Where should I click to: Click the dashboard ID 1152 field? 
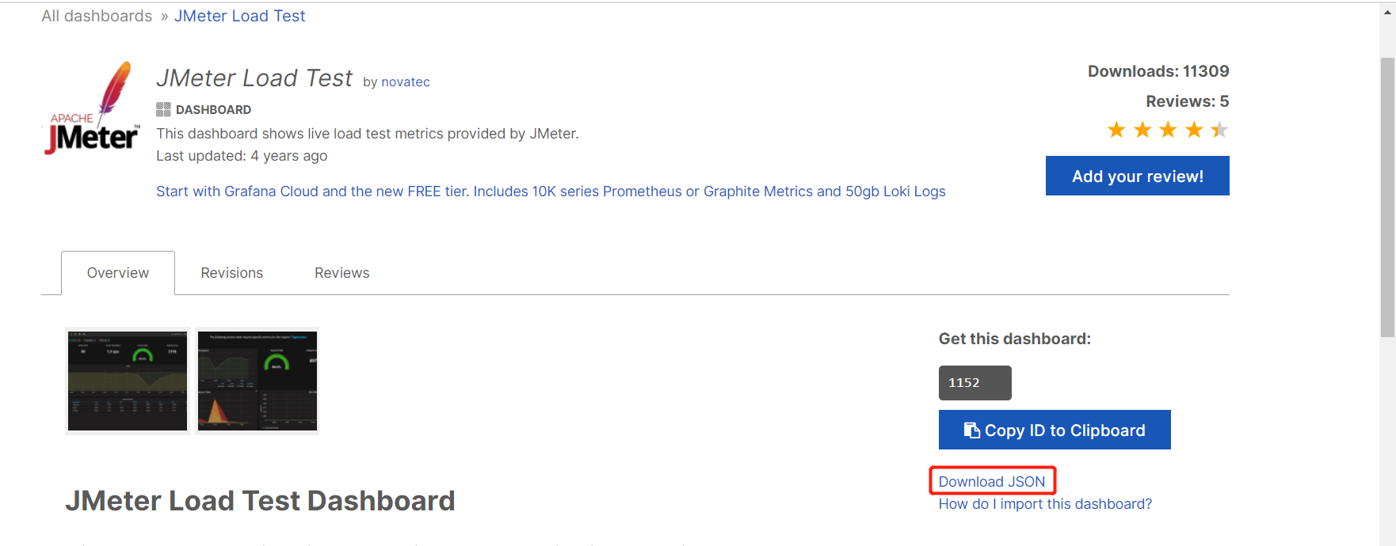975,383
